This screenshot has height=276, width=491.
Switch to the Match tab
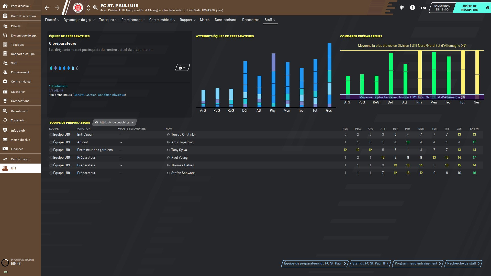[205, 20]
